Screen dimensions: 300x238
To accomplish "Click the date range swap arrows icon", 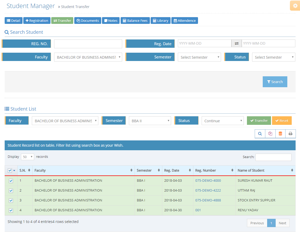I will [236, 44].
